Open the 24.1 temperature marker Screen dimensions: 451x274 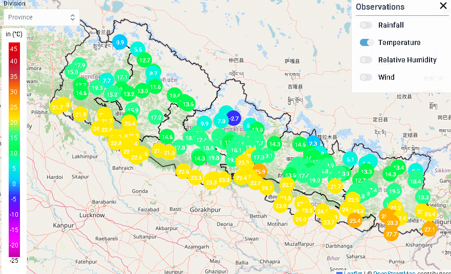(x=267, y=188)
